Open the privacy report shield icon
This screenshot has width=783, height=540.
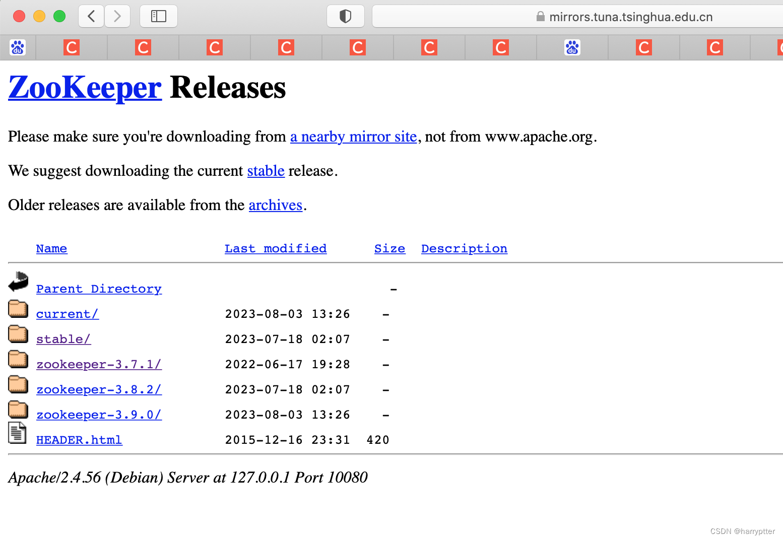pos(345,16)
